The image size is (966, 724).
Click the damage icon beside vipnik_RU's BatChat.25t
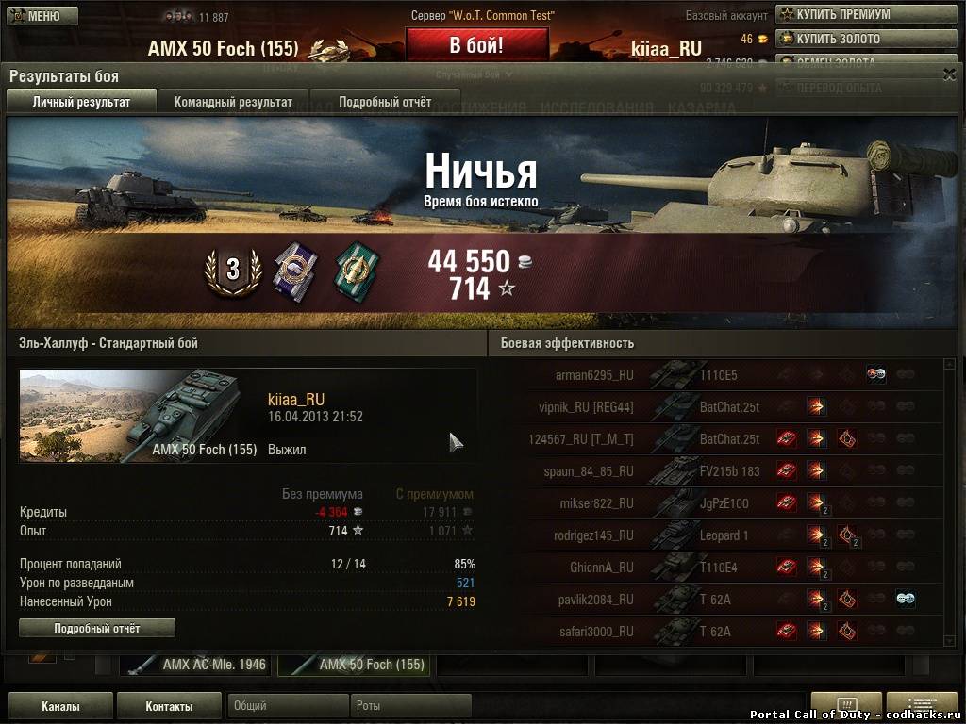point(816,406)
